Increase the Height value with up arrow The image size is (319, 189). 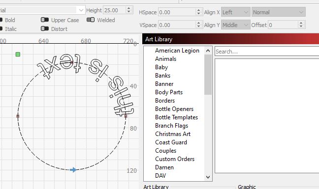pos(128,8)
